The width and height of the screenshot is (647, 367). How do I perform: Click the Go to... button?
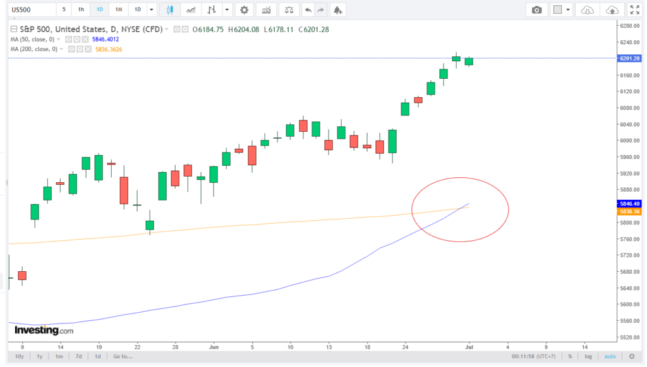(123, 356)
